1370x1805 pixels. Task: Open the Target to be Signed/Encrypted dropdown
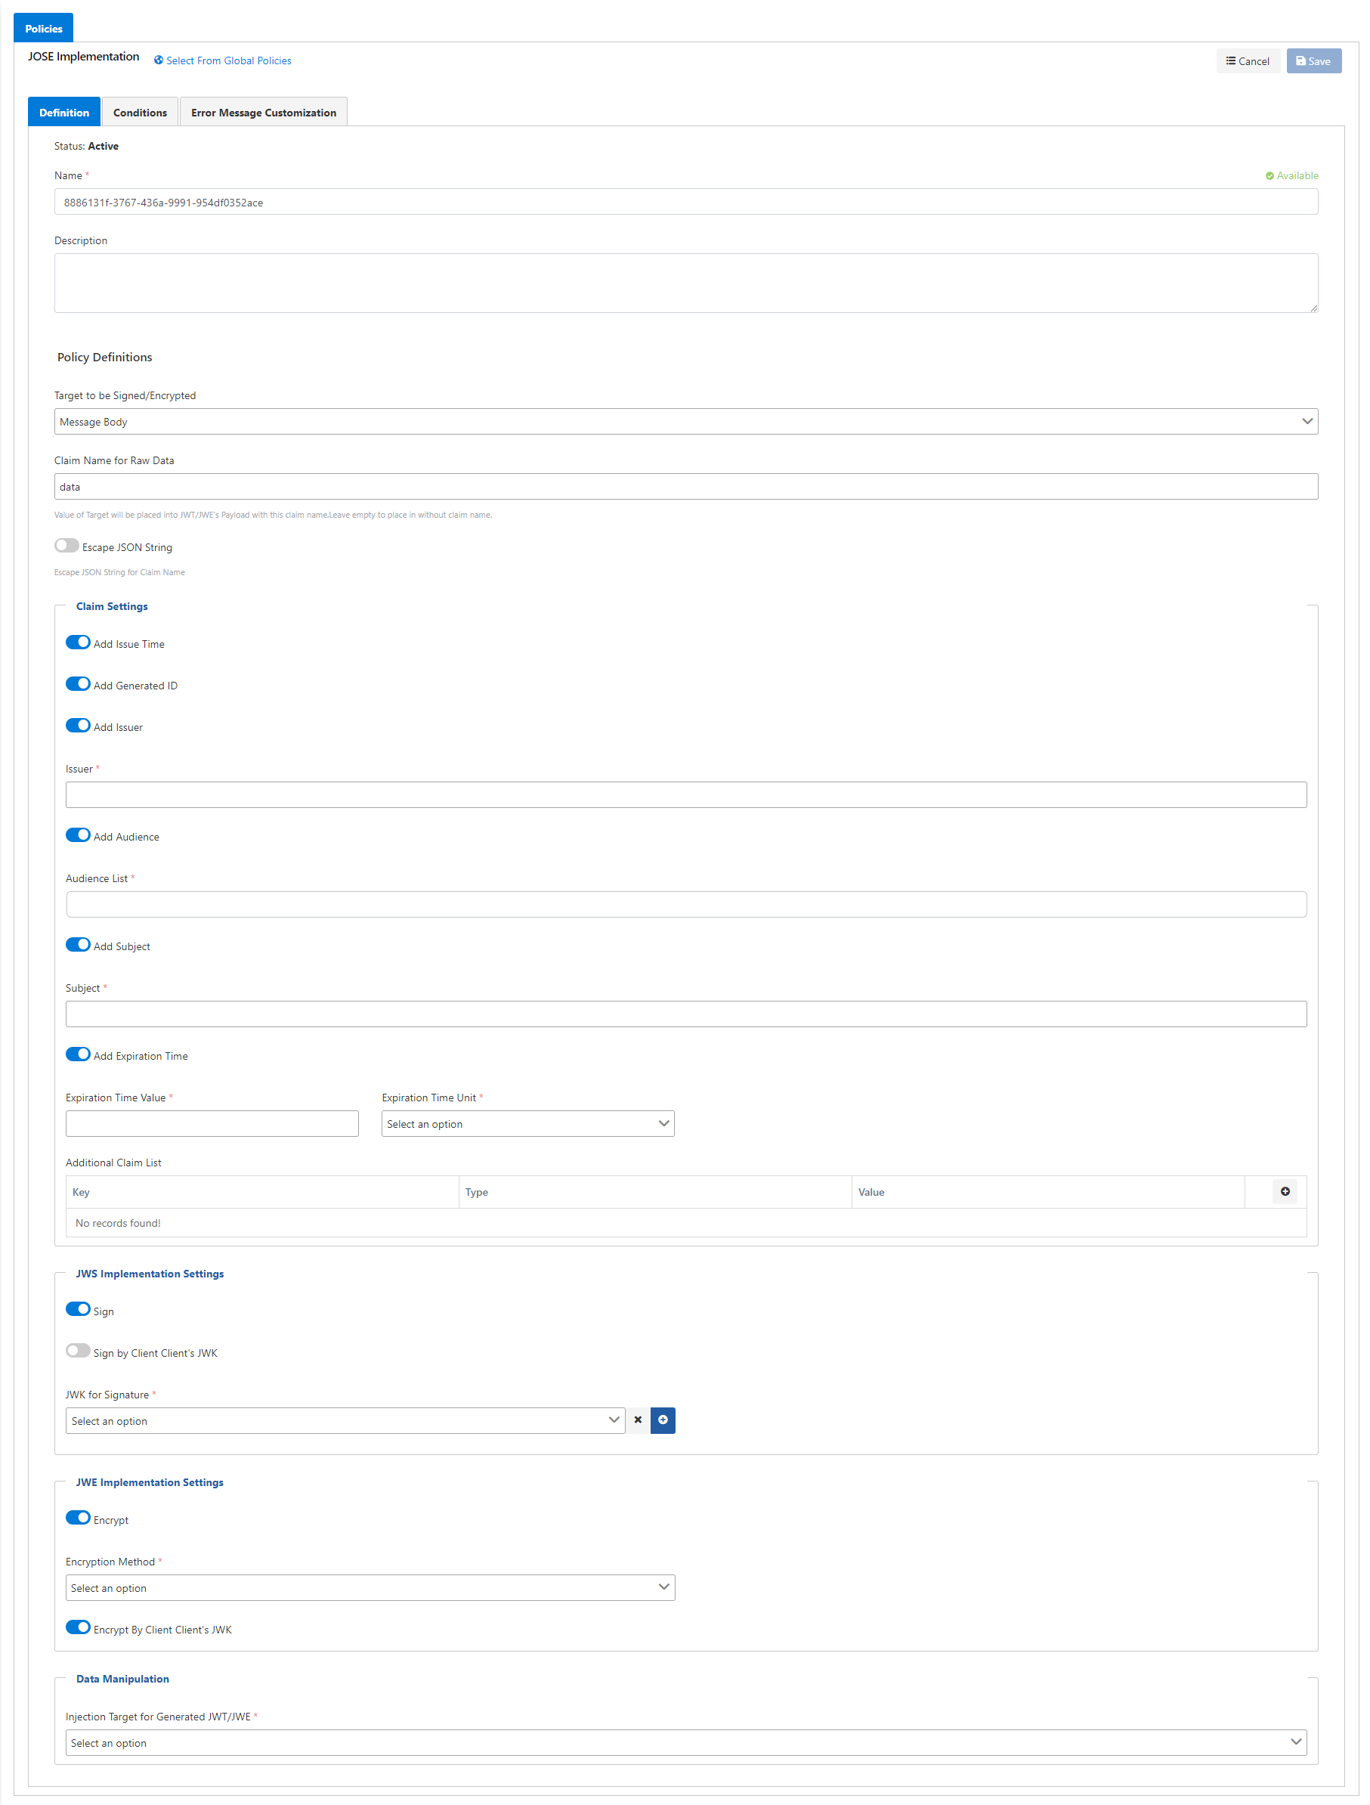685,422
